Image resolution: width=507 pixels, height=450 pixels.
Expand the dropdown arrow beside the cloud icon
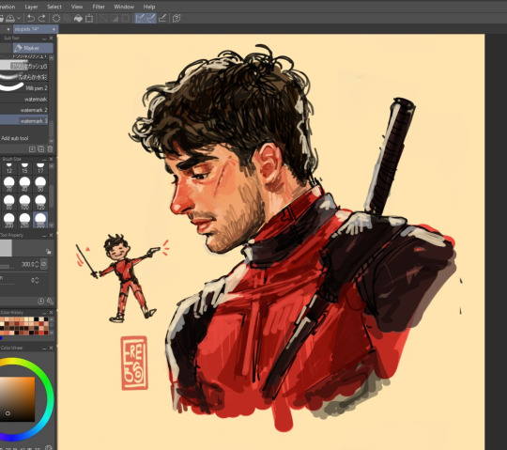tap(19, 19)
